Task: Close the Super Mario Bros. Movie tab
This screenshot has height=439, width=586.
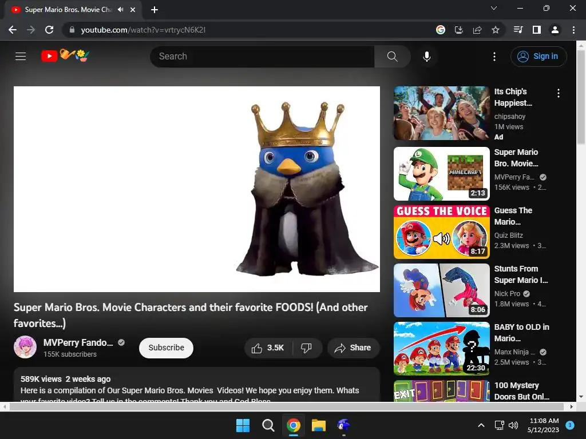Action: coord(133,10)
